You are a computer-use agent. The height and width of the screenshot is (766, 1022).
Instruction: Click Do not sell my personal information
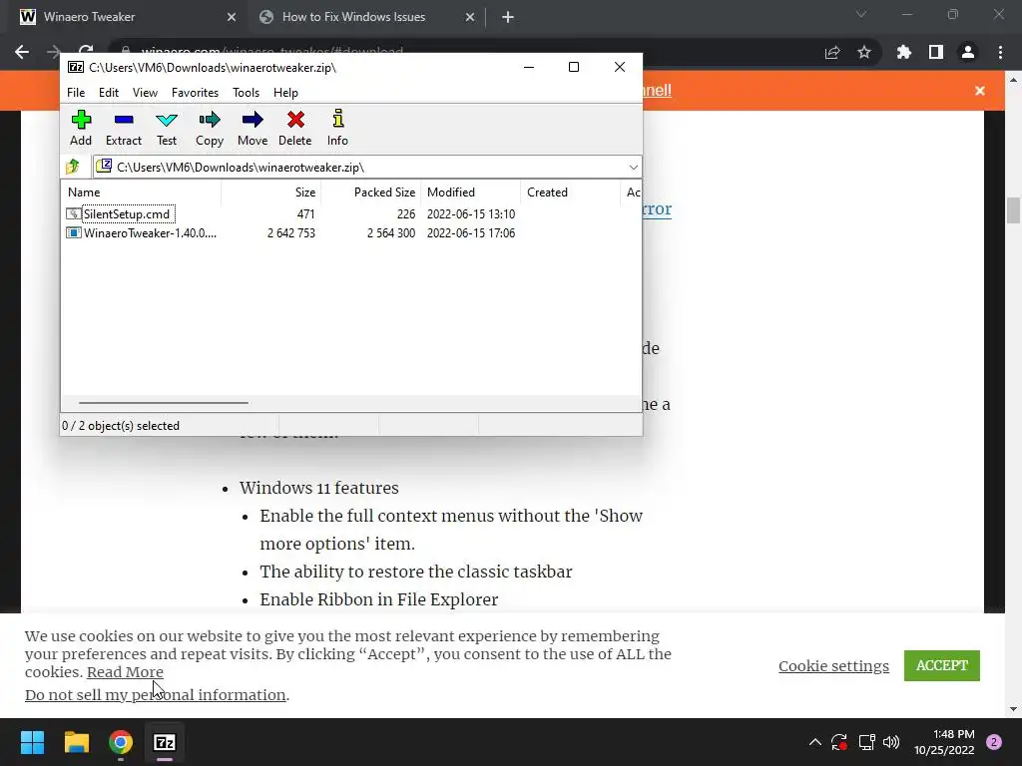155,695
